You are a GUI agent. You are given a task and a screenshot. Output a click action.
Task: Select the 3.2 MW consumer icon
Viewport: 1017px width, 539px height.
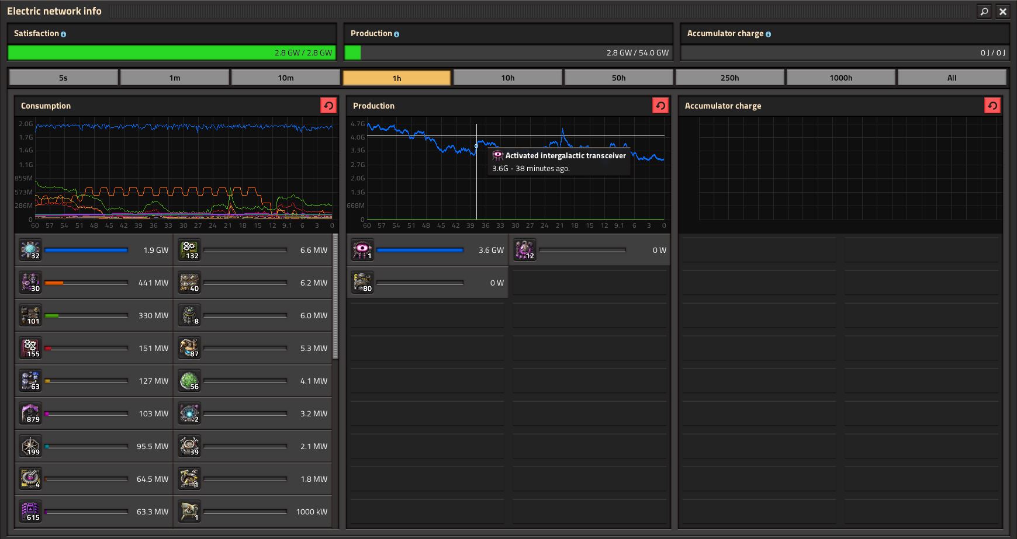click(189, 413)
